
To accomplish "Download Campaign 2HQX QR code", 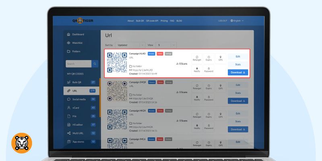I will pyautogui.click(x=238, y=101).
